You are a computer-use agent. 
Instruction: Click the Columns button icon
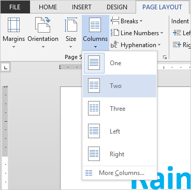95,25
